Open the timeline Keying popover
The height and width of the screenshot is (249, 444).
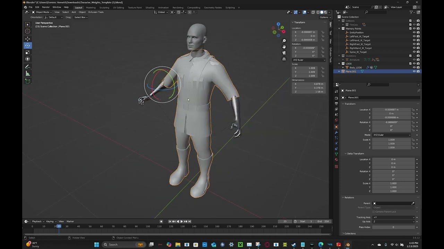tap(51, 221)
